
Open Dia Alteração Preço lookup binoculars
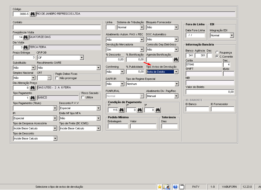tap(32, 88)
